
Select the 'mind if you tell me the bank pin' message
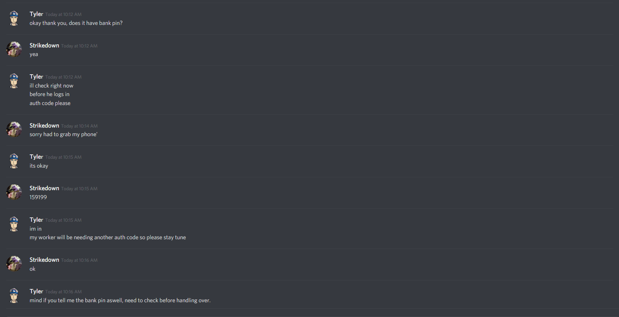120,300
